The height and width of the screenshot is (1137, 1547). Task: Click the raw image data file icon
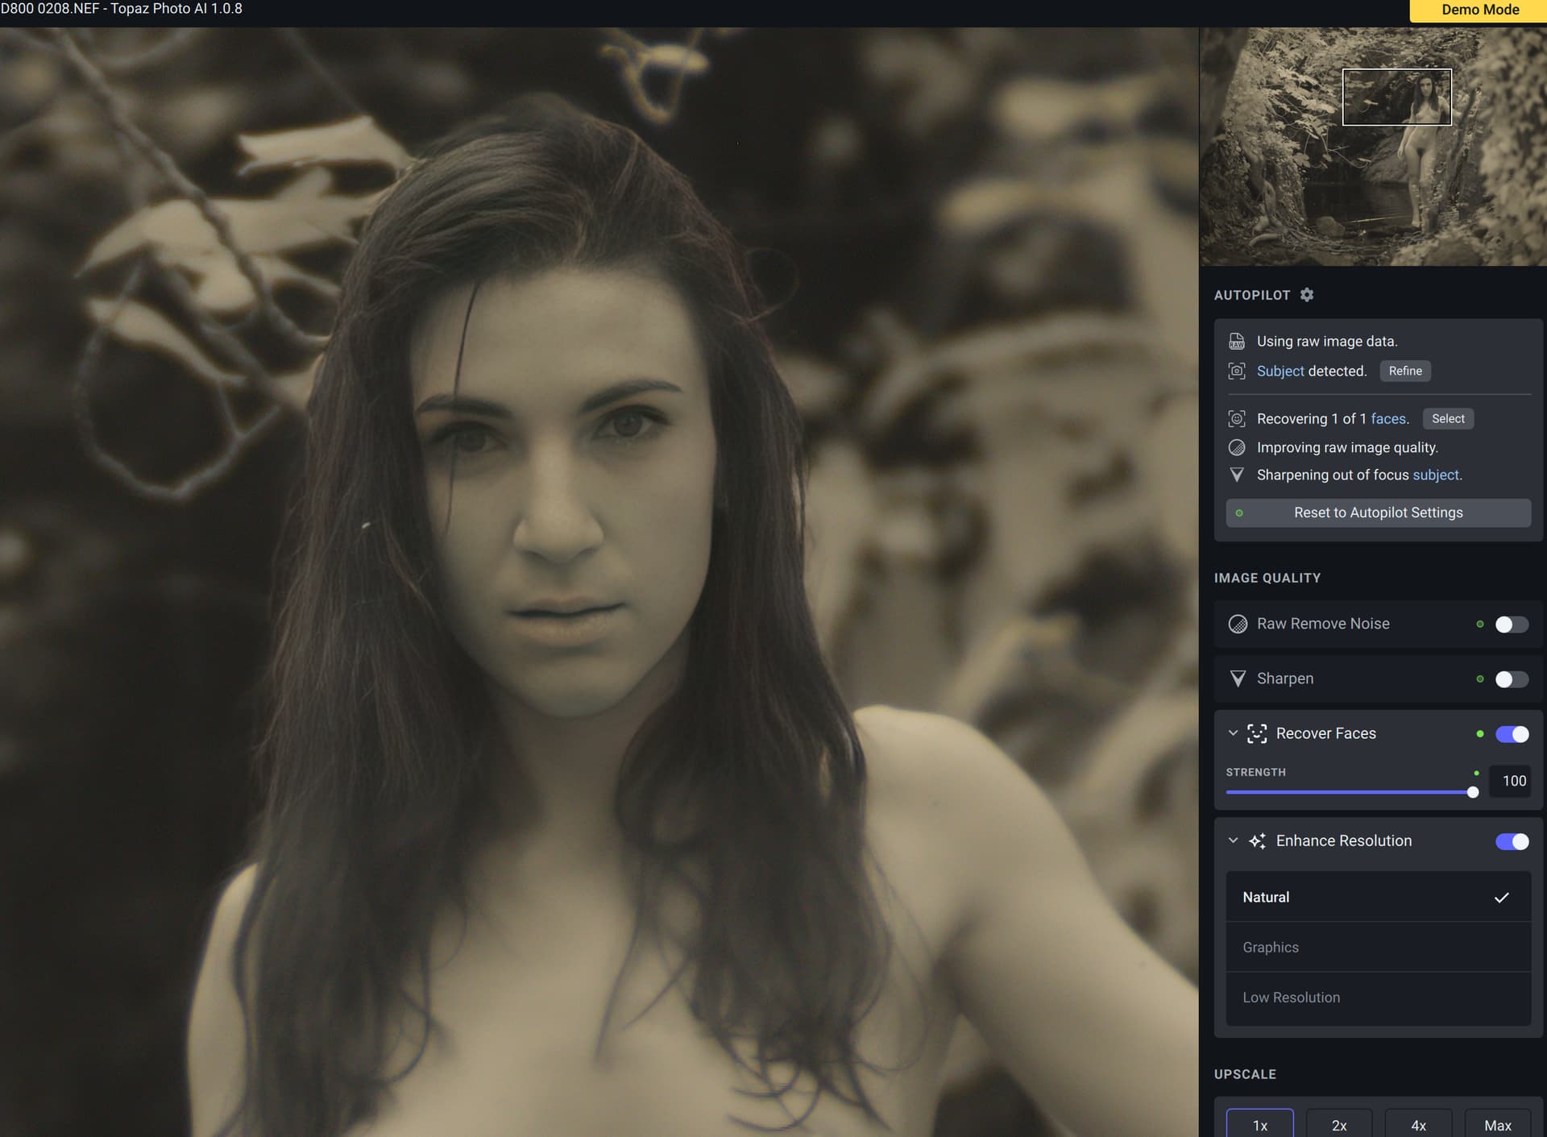1237,342
